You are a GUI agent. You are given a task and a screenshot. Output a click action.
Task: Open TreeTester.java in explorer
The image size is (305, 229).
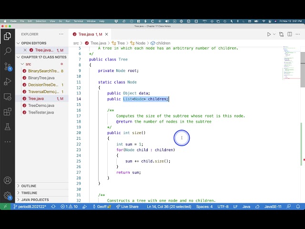42,113
